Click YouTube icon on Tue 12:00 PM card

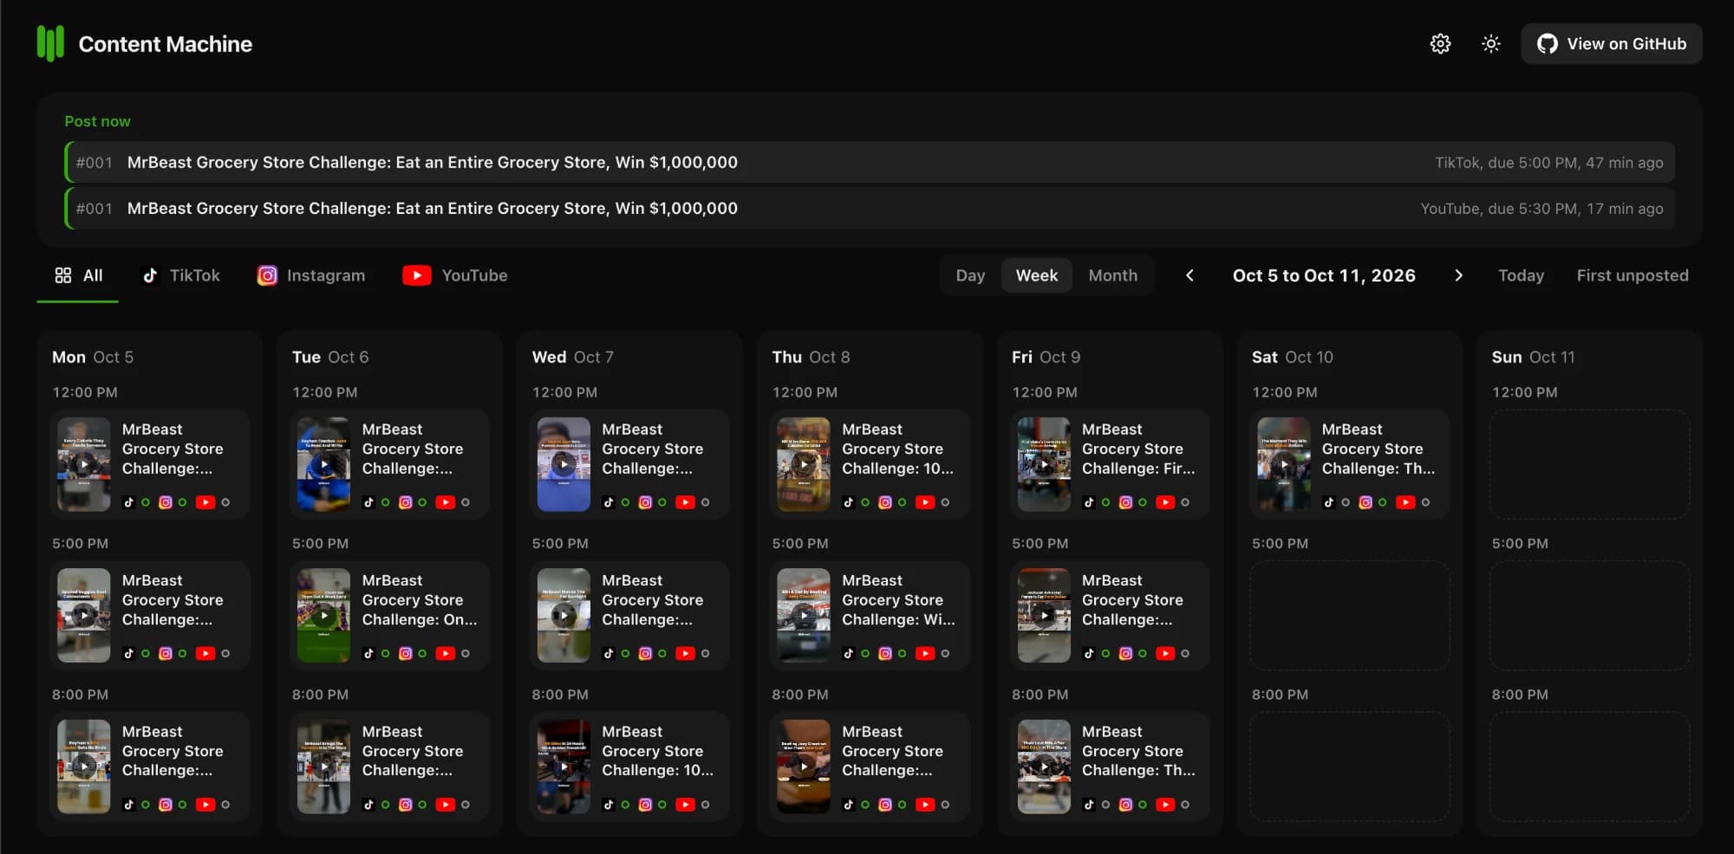point(446,502)
